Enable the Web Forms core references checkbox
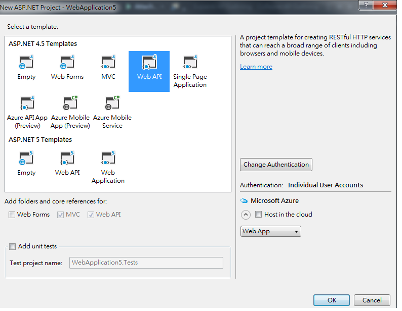Image resolution: width=402 pixels, height=311 pixels. click(x=12, y=215)
